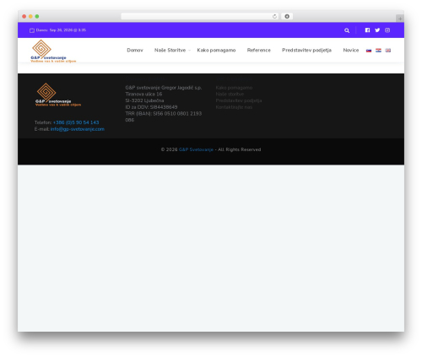Viewport: 422px width, 357px height.
Task: Click the Danes date text in top bar
Action: click(61, 30)
